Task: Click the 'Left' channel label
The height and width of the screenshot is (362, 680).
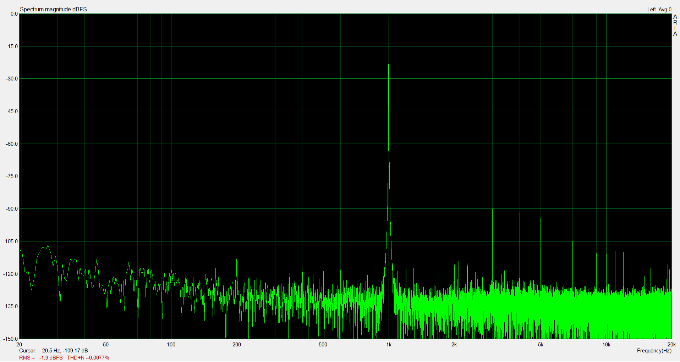Action: tap(651, 10)
